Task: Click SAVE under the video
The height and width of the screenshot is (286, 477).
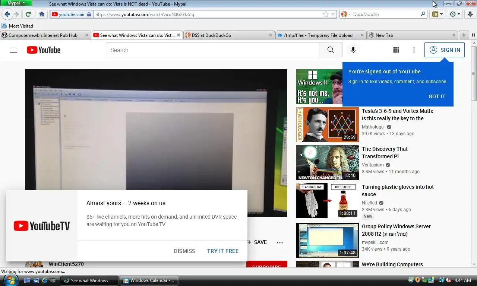Action: 257,242
